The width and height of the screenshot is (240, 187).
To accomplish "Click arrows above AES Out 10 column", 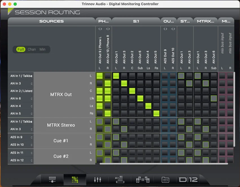I will [173, 29].
